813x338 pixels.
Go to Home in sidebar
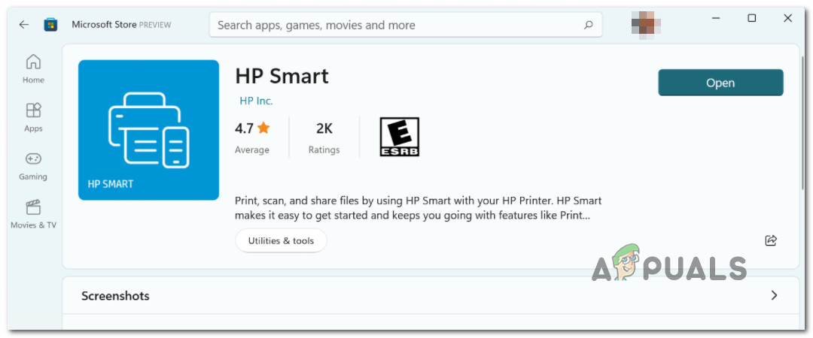(33, 68)
